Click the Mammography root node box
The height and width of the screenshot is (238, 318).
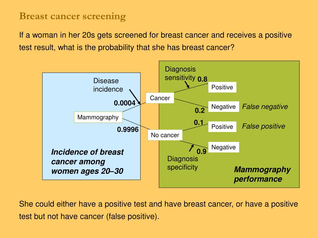(98, 117)
